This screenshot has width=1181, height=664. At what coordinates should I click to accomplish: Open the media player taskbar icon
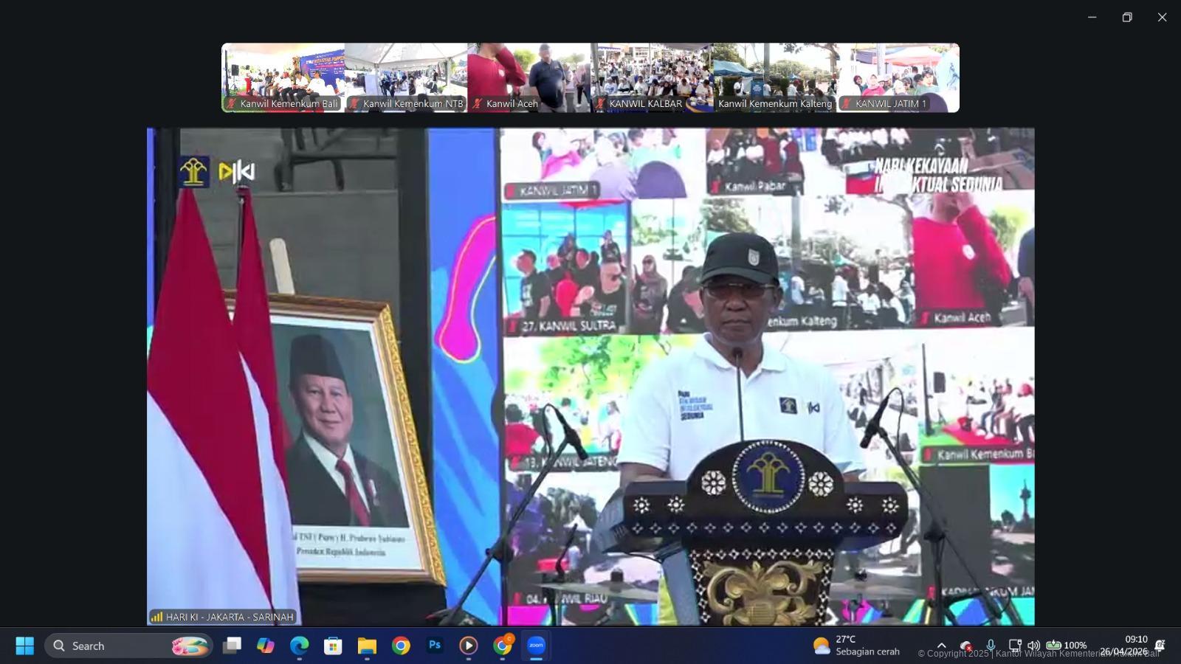[x=468, y=646]
